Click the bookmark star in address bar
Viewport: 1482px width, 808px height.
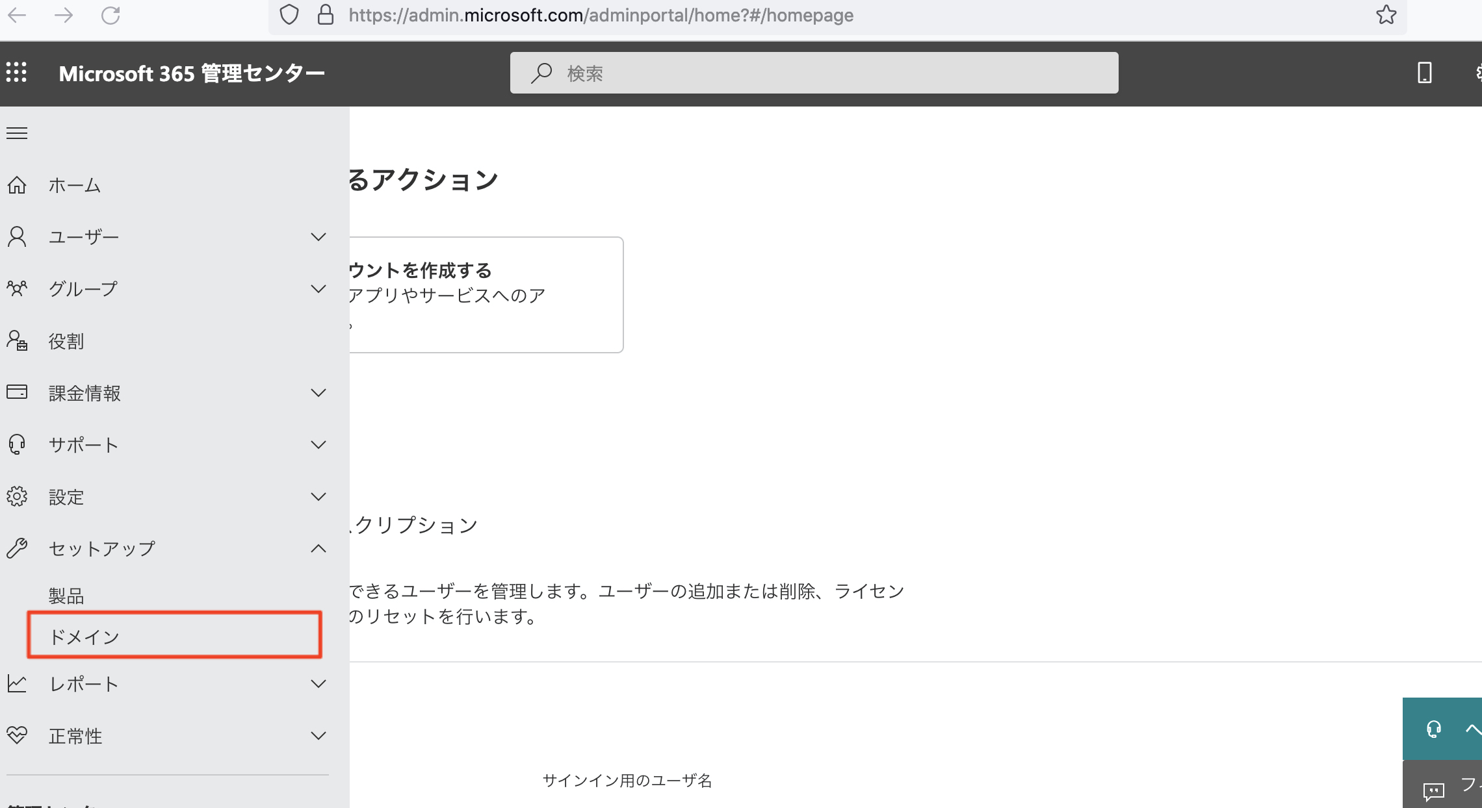click(x=1386, y=15)
